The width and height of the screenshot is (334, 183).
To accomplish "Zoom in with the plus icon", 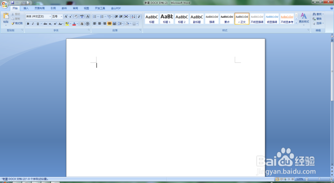I will 331,179.
